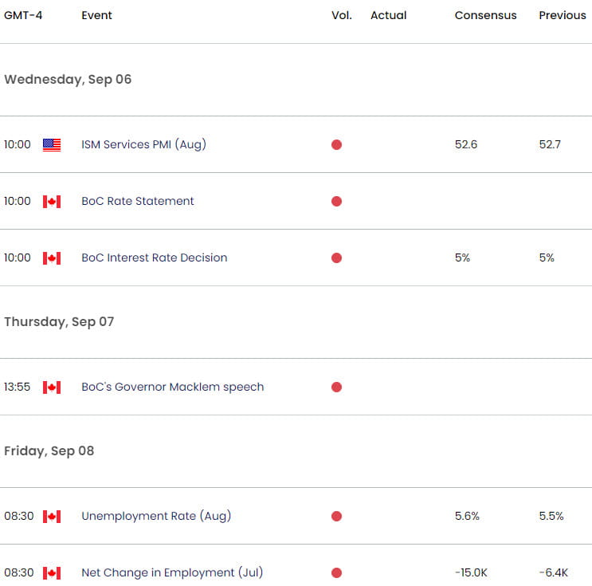This screenshot has width=592, height=586.
Task: Click the 10:00 time for BoC Interest Rate Decision
Action: click(18, 258)
